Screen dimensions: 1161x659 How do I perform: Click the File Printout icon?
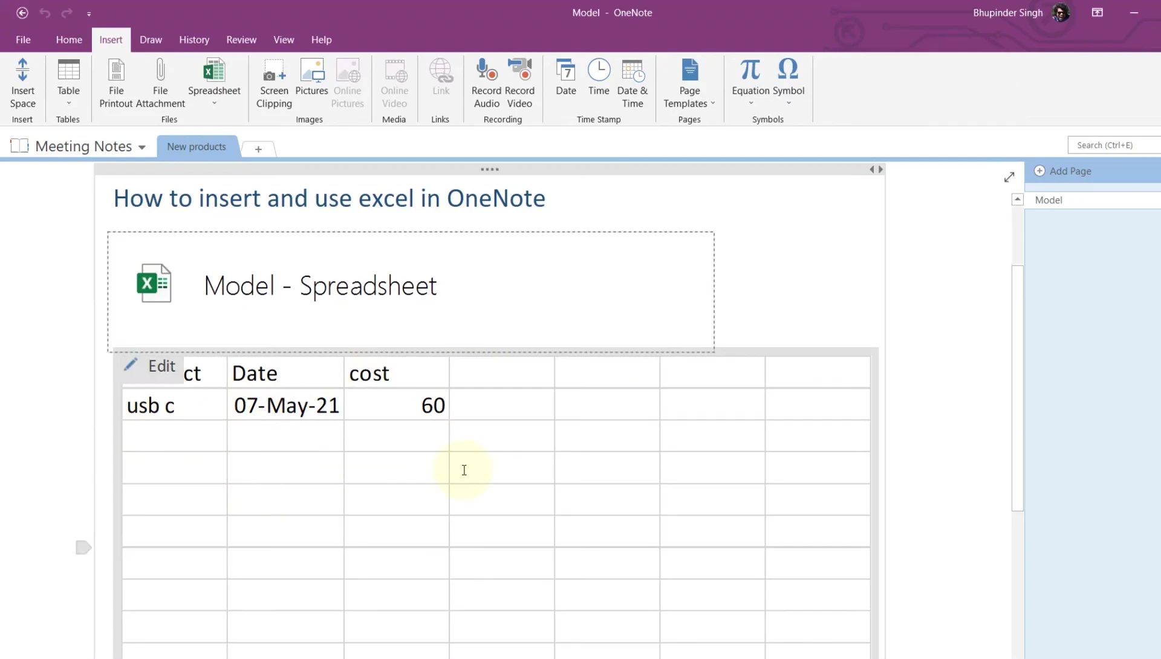click(116, 70)
